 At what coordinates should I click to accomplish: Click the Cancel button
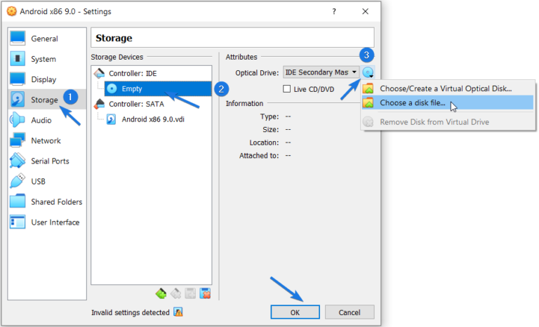pyautogui.click(x=350, y=312)
